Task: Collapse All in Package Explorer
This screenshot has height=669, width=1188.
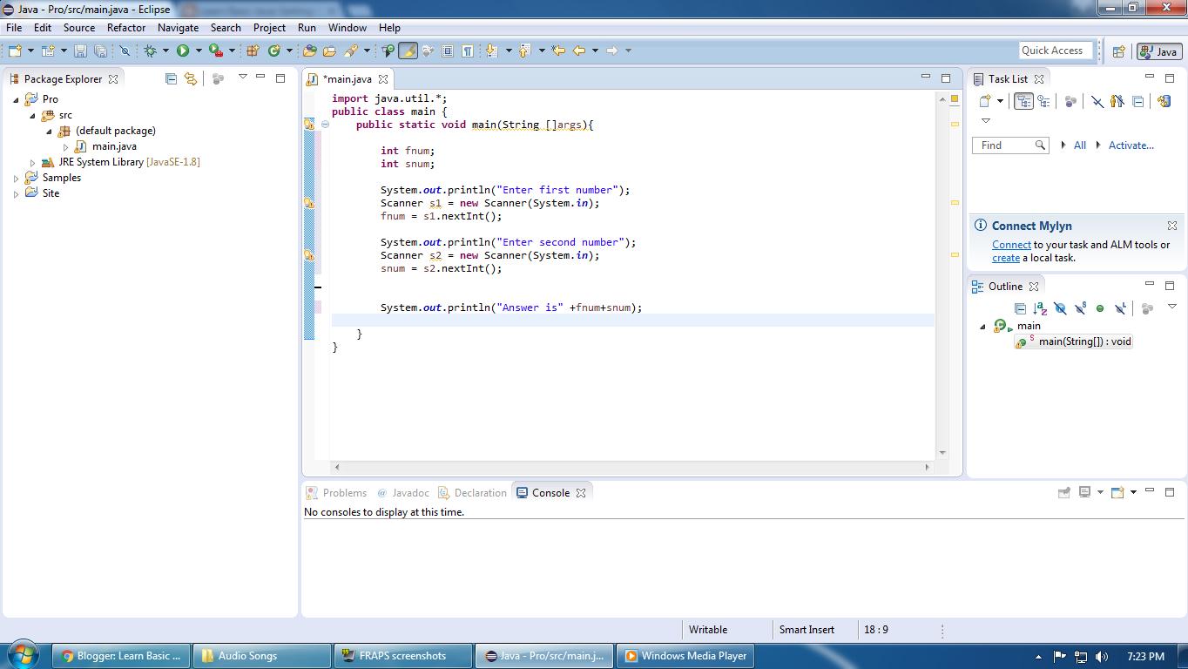Action: pyautogui.click(x=171, y=78)
